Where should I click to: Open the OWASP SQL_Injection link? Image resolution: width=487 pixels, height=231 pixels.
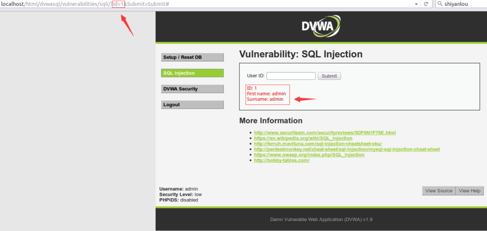(x=309, y=155)
